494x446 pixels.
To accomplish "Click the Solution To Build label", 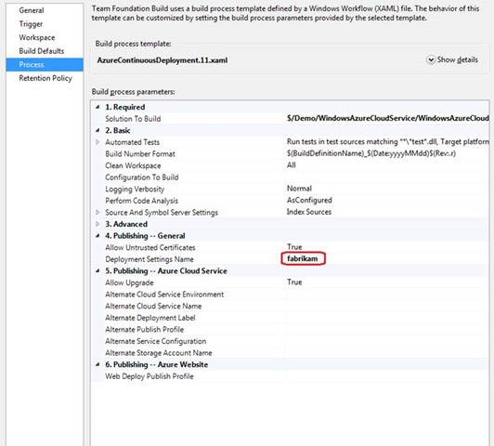I will [133, 119].
